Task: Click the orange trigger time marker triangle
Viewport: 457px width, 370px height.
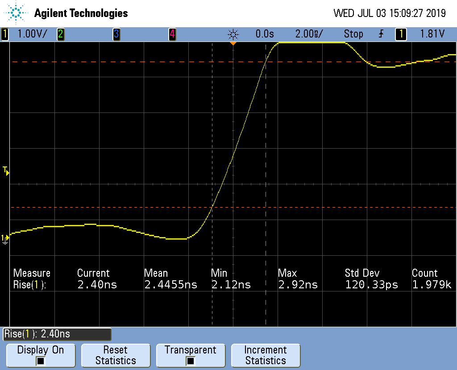Action: click(x=233, y=44)
